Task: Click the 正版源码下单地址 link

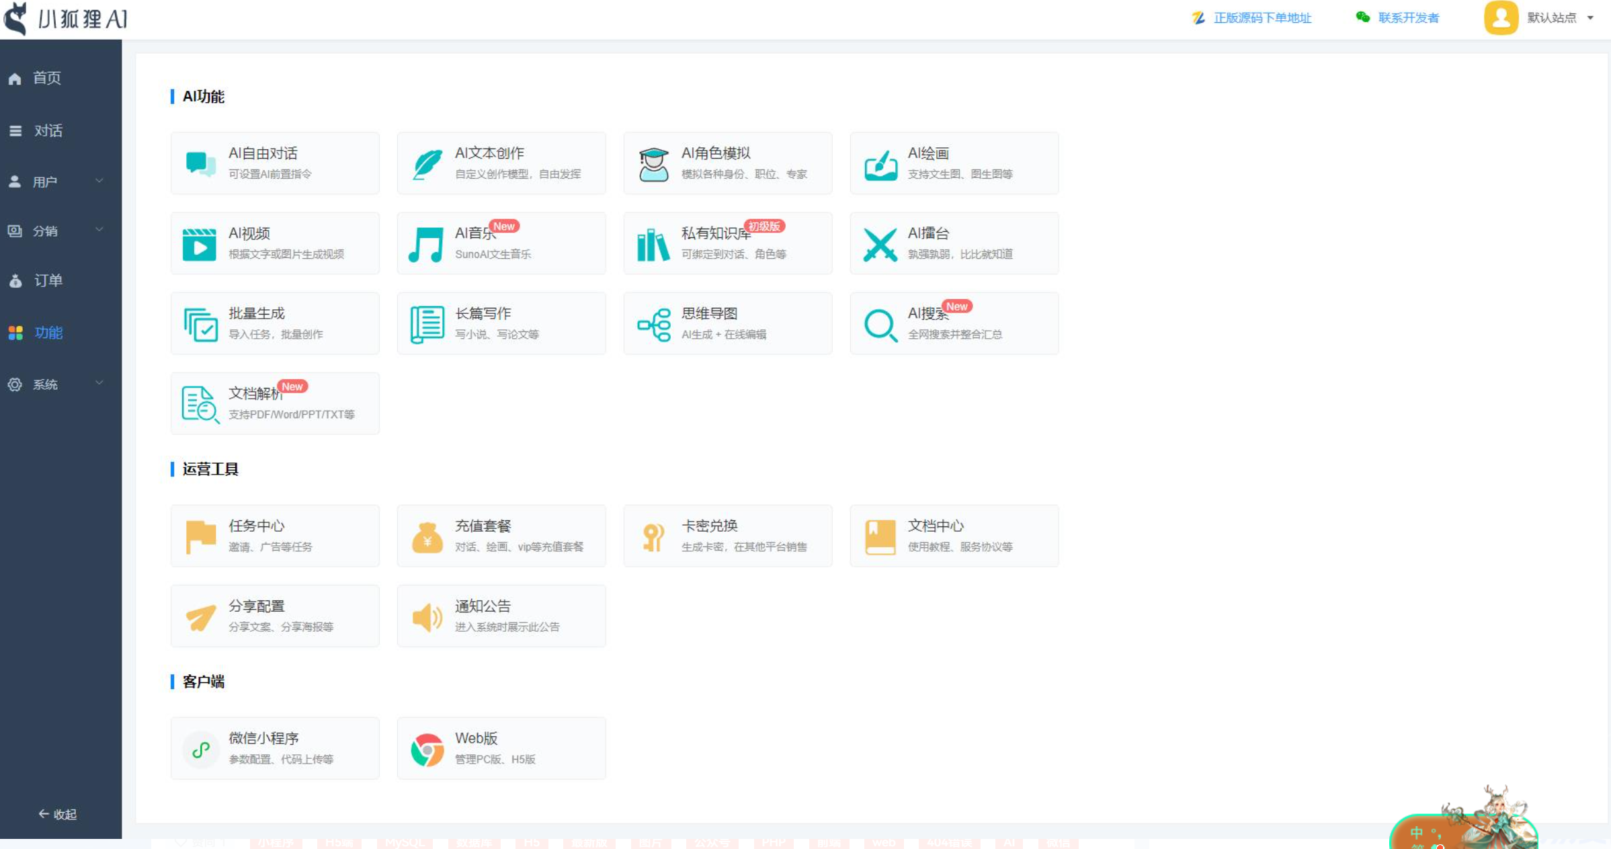Action: point(1261,18)
